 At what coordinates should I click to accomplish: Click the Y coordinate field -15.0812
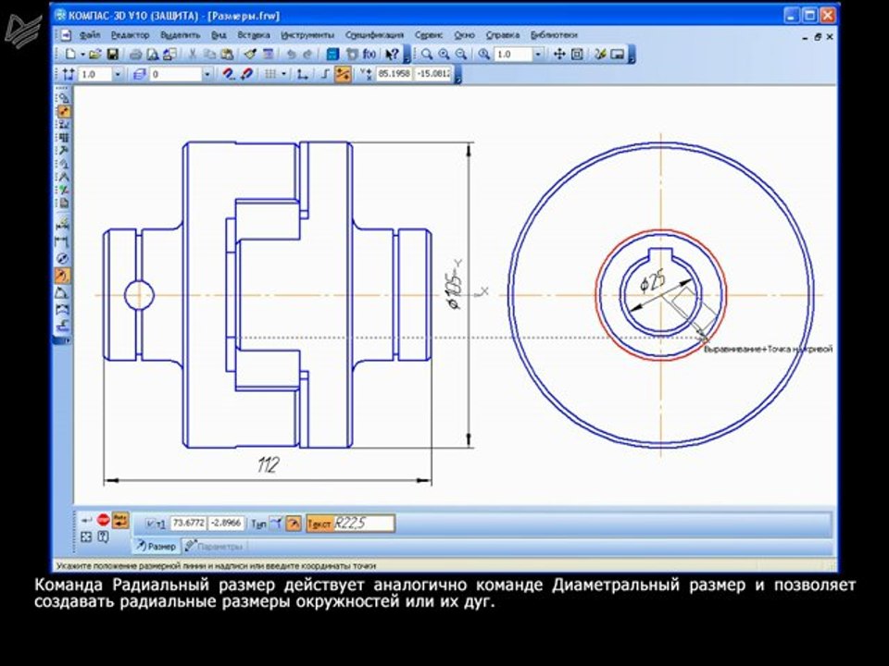433,74
